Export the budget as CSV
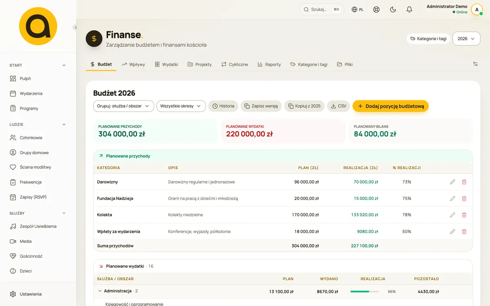This screenshot has height=306, width=490. [x=339, y=106]
